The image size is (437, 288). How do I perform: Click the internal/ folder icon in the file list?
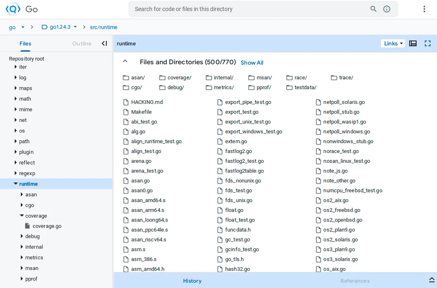click(209, 78)
